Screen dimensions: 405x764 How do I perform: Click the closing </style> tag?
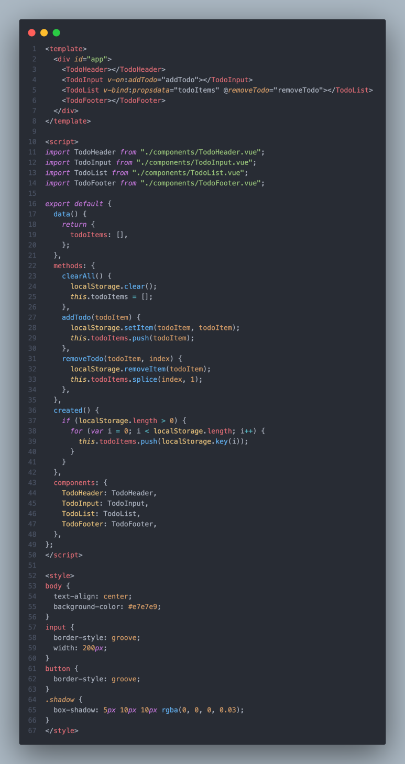click(x=62, y=732)
